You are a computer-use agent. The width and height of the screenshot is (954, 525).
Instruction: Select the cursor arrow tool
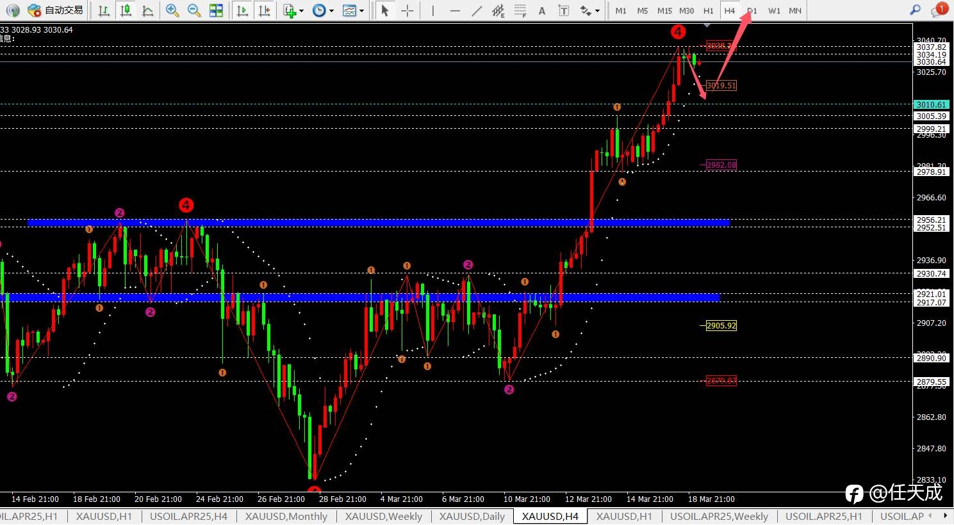[x=385, y=10]
